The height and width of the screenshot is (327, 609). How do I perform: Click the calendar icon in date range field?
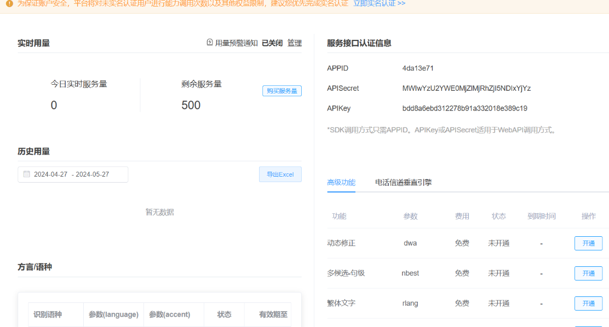[26, 174]
